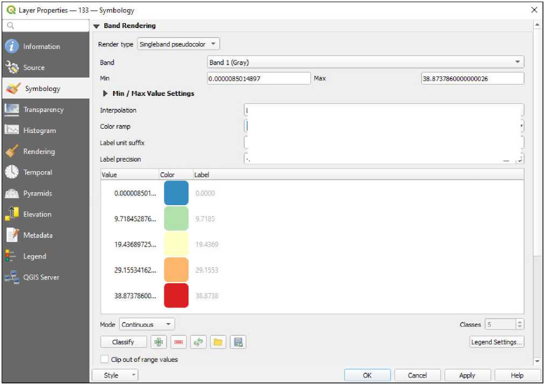
Task: Load color map from file folder icon
Action: click(x=218, y=342)
